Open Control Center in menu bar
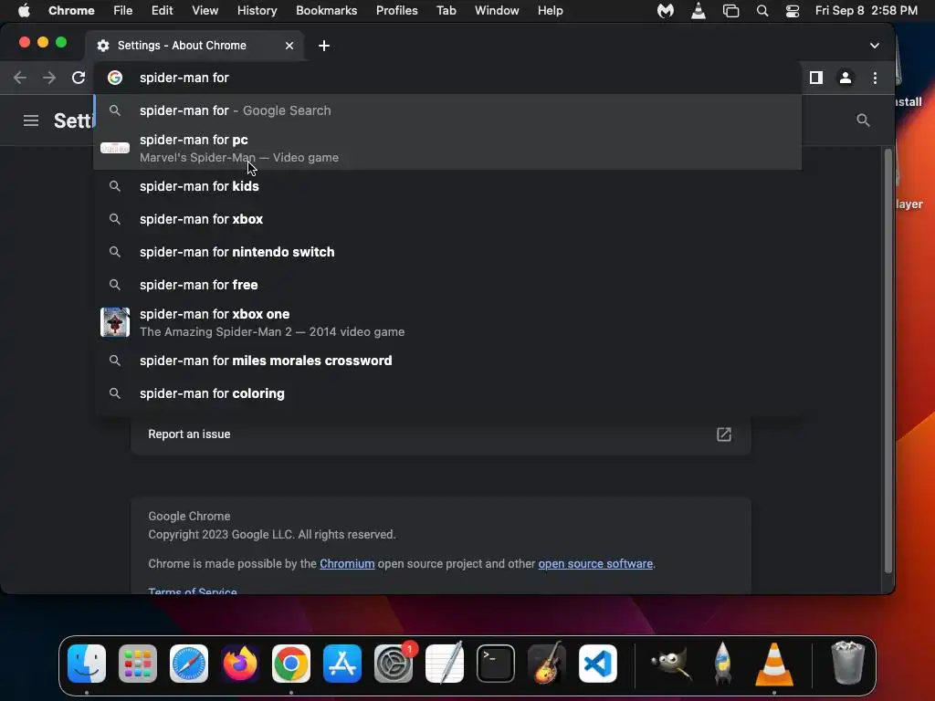 tap(792, 11)
